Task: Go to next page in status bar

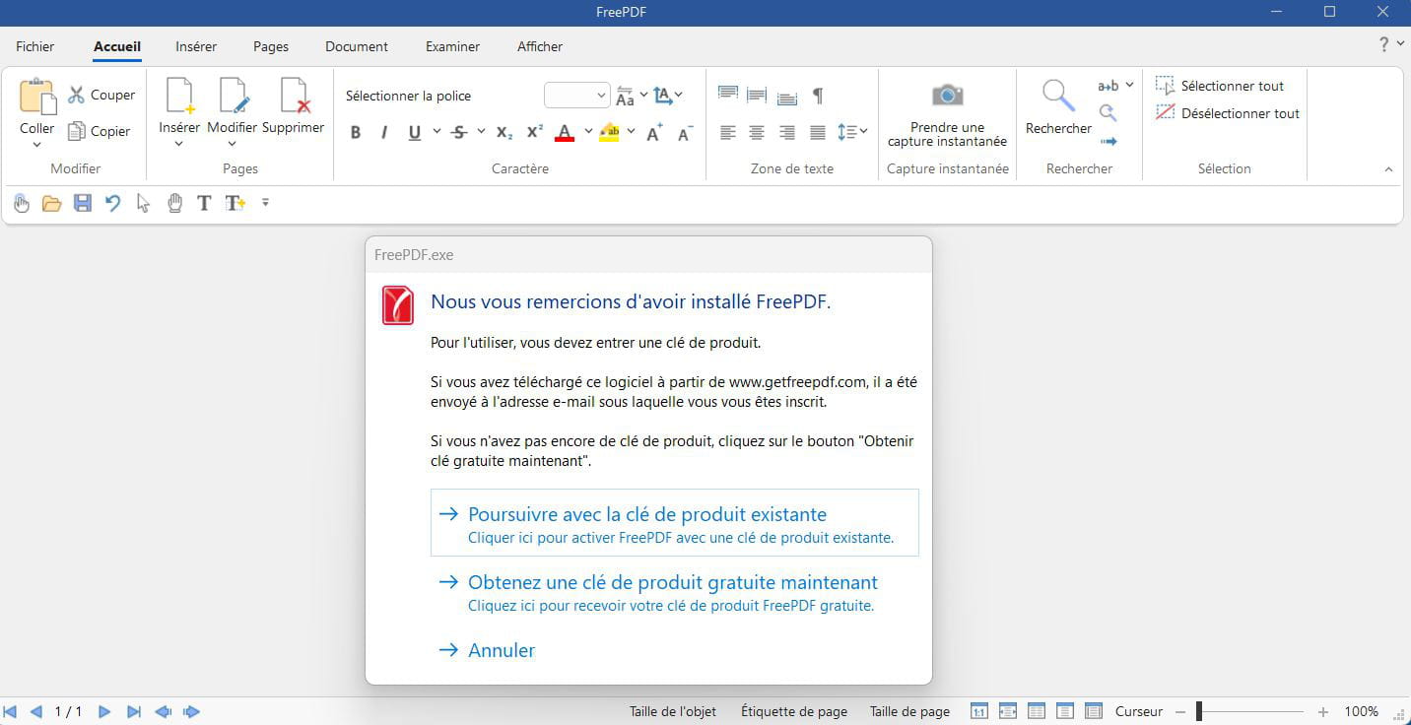Action: (x=104, y=711)
